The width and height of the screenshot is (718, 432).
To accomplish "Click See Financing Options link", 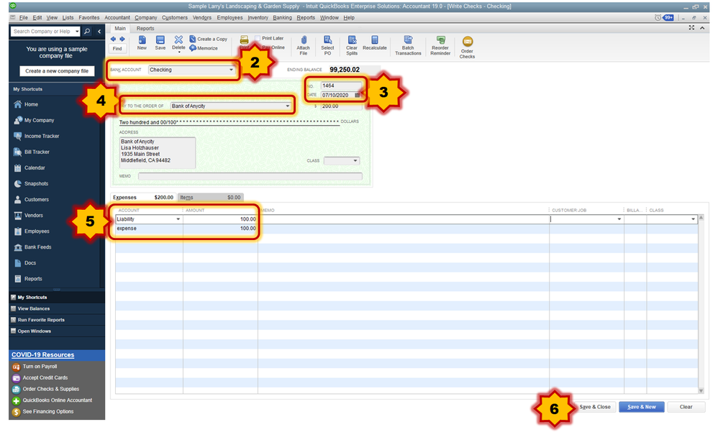I will click(x=47, y=412).
